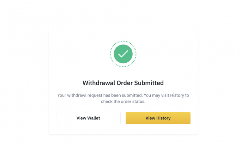Screen dimensions: 247x143
Task: Click the yellow gradient action button
Action: (x=158, y=118)
